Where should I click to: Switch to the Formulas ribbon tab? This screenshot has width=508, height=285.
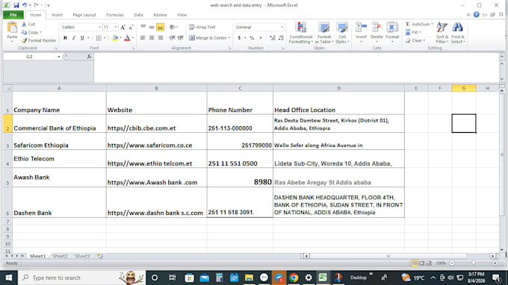coord(115,15)
